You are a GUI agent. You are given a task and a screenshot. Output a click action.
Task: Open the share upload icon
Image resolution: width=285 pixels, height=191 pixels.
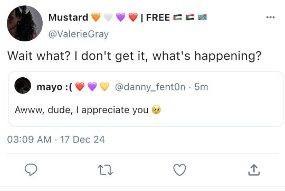tap(254, 170)
